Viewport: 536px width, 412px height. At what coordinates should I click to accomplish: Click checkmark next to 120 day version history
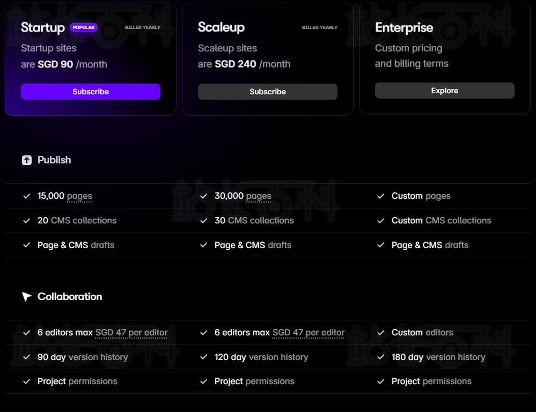pos(204,357)
